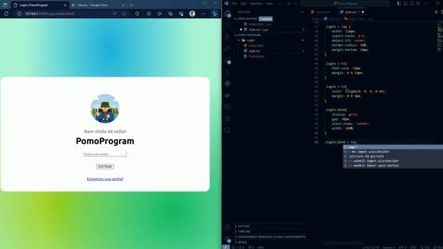
Task: Open Edge collections icon
Action: click(x=170, y=14)
